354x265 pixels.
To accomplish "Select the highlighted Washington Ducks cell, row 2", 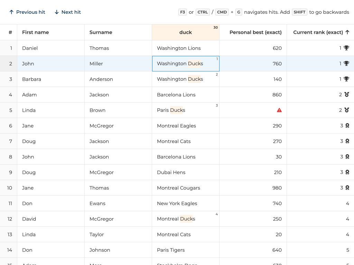I will (x=185, y=63).
